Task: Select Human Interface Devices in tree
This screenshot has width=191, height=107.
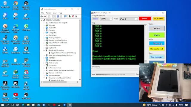Action: click(58, 40)
